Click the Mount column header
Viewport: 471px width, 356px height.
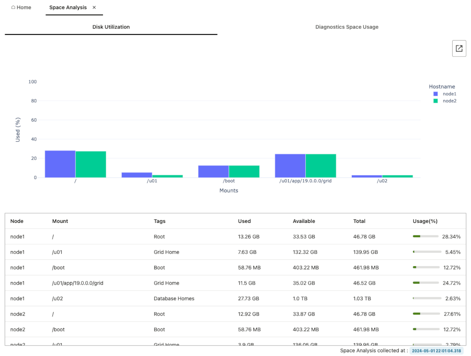tap(60, 221)
